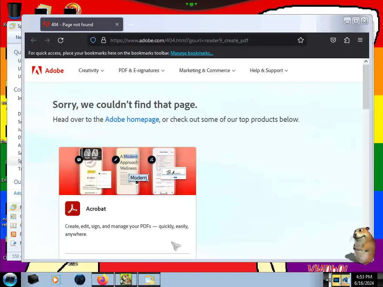Click the red Acrobat product icon
Image resolution: width=383 pixels, height=287 pixels.
tap(73, 209)
